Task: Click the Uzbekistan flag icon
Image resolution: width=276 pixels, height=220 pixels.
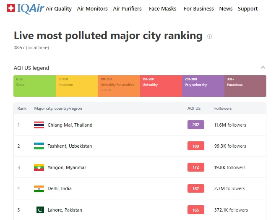Action: tap(39, 146)
